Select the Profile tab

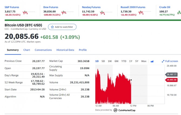(x=83, y=50)
